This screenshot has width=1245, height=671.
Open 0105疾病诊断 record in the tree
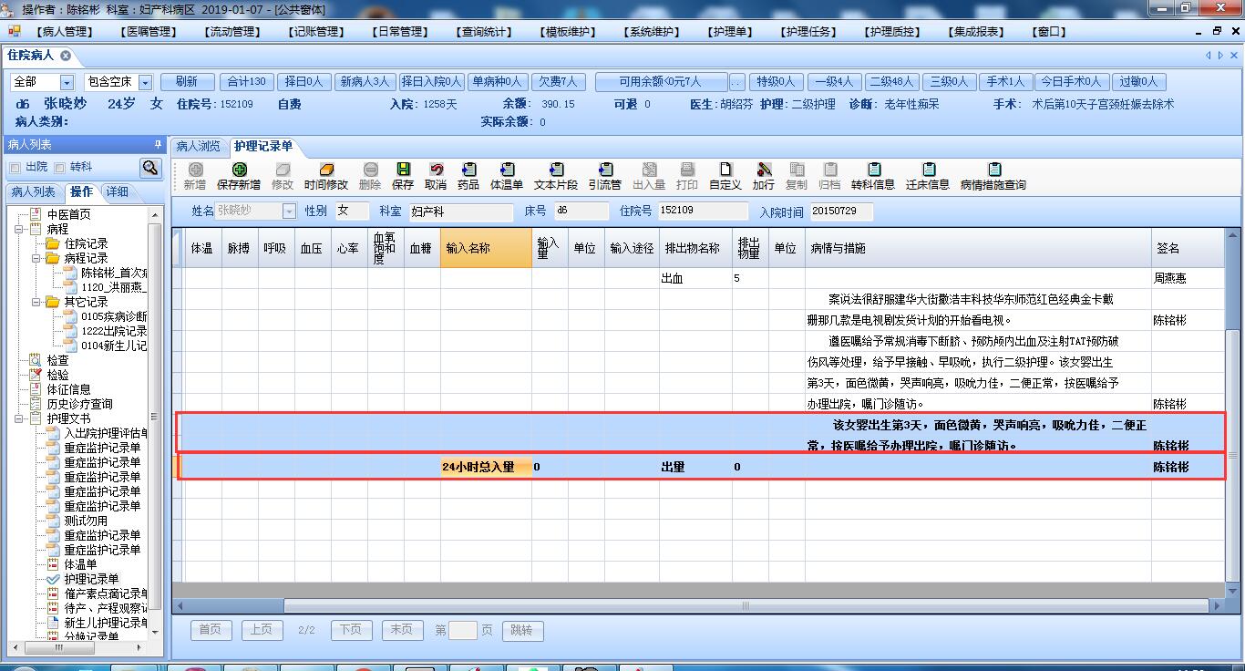pyautogui.click(x=114, y=316)
